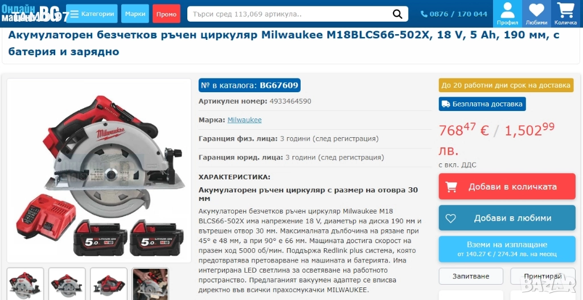Viewport: 583px width, 300px height.
Task: Click the Принтирай button
Action: 543,276
